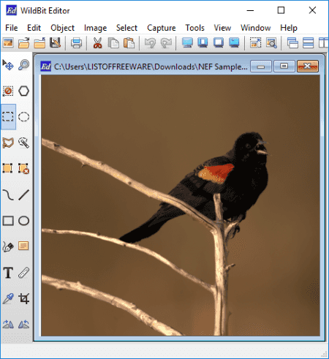Open the View menu
Image resolution: width=329 pixels, height=359 pixels.
tap(222, 28)
